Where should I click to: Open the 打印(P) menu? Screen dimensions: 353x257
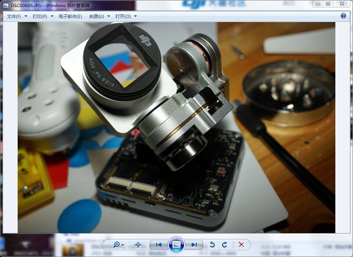tap(40, 16)
